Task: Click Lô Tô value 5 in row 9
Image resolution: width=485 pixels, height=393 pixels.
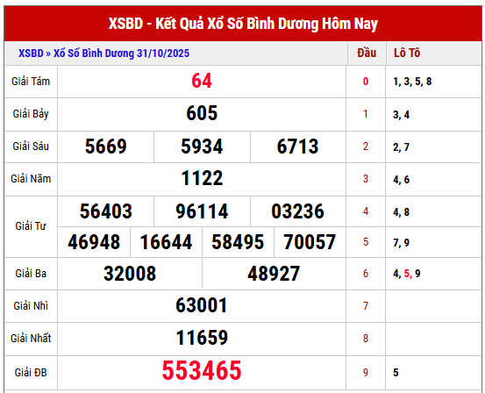Action: tap(396, 372)
